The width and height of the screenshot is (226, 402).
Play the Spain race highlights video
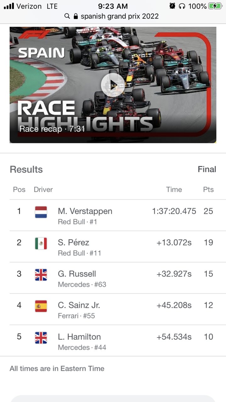pyautogui.click(x=113, y=85)
